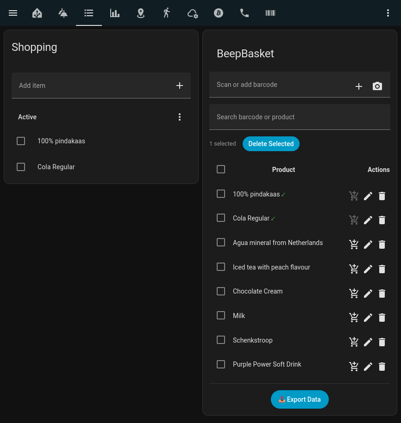
Task: Add Purple Power Soft Drink to cart
Action: 354,366
